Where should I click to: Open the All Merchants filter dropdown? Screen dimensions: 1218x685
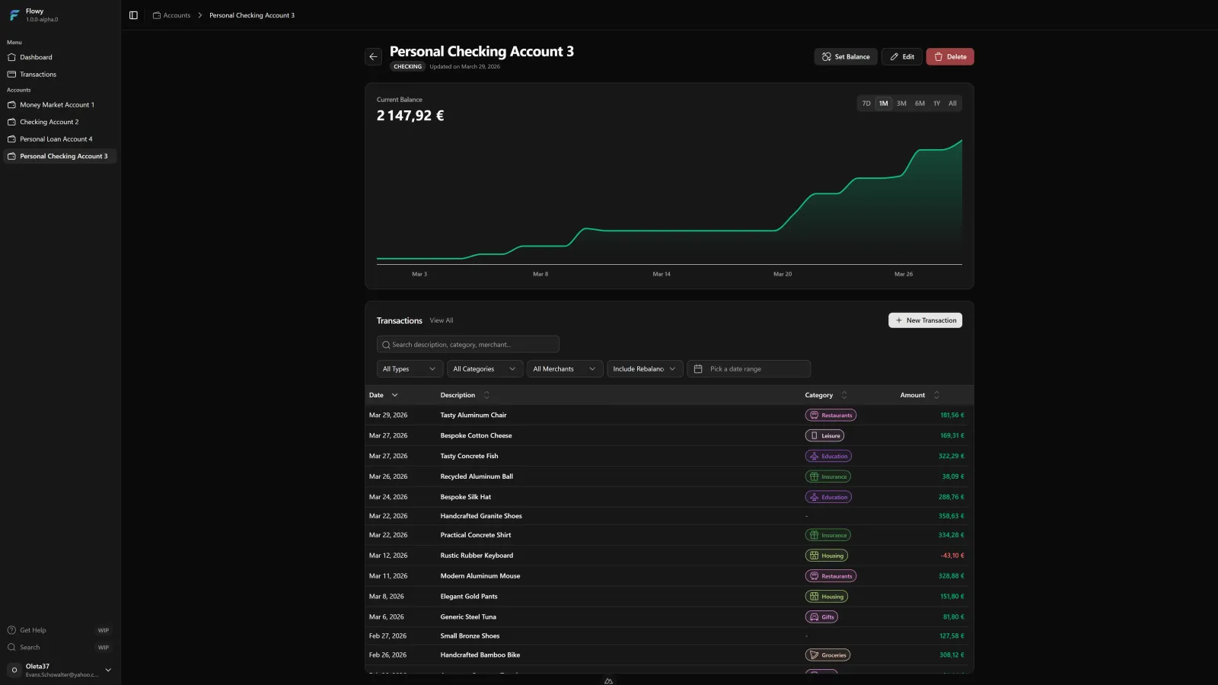coord(564,368)
